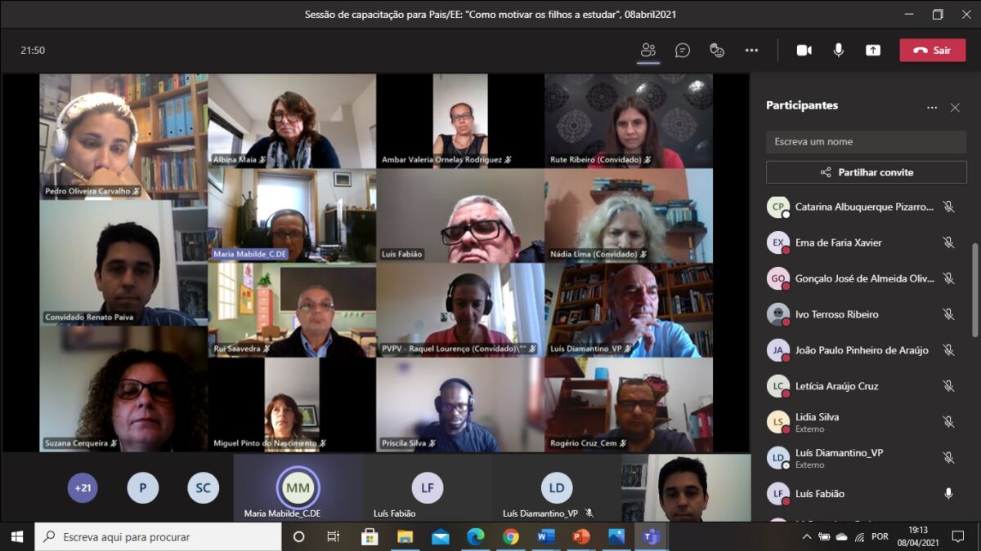This screenshot has height=551, width=981.
Task: Click the taskbar search box 'Escreva aqui para procurar'
Action: [159, 536]
